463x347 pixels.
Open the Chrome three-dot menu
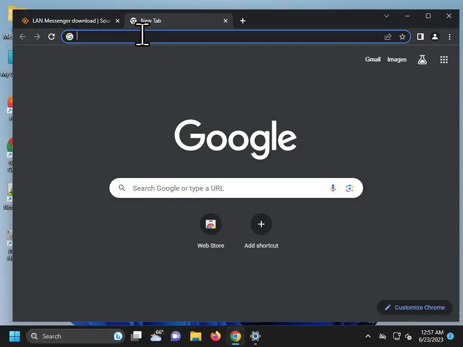(x=449, y=37)
